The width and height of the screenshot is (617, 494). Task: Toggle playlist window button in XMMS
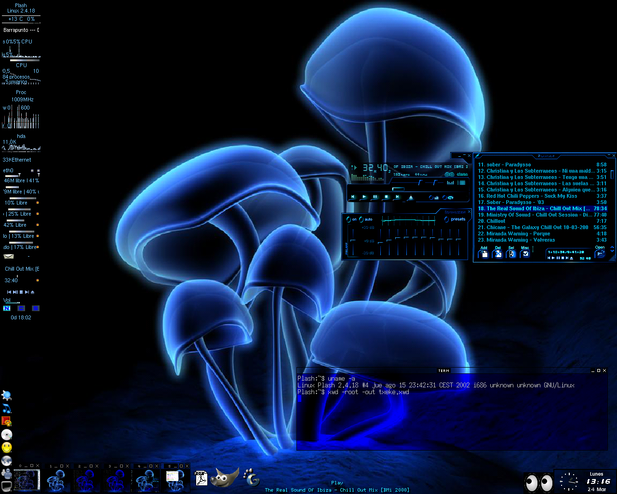(462, 182)
